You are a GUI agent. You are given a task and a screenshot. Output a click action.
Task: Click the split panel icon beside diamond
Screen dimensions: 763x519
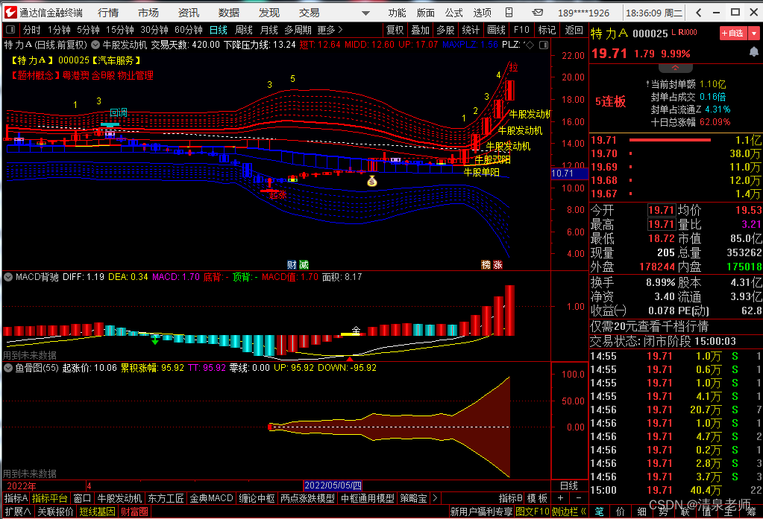pyautogui.click(x=544, y=45)
